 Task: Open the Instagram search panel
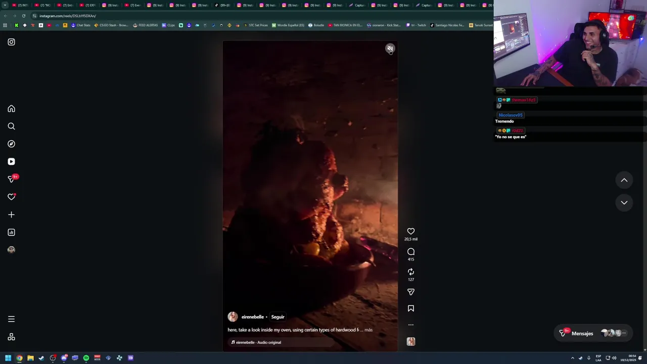(11, 126)
